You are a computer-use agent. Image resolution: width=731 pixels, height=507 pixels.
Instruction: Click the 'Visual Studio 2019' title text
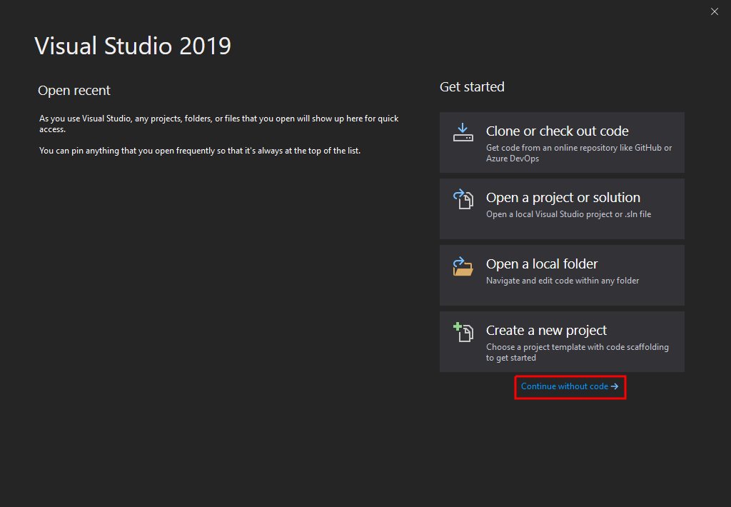coord(133,46)
